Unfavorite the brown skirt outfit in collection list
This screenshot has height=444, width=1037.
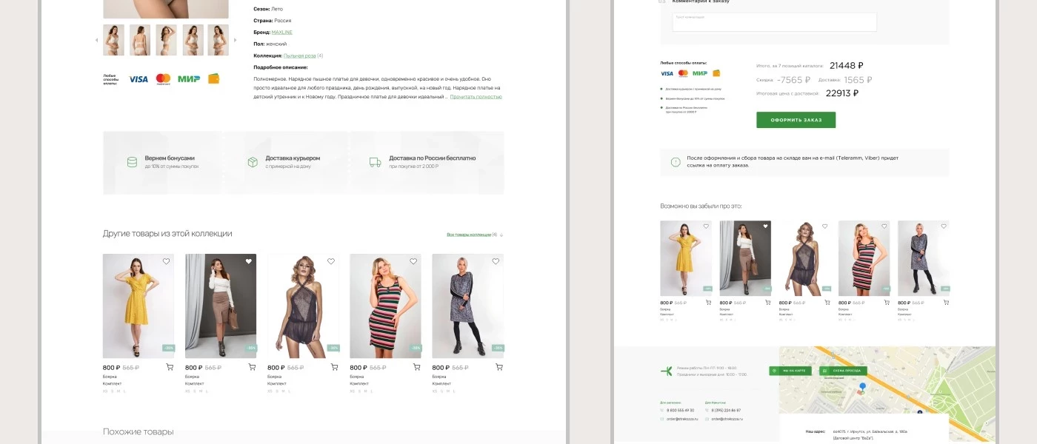[248, 261]
